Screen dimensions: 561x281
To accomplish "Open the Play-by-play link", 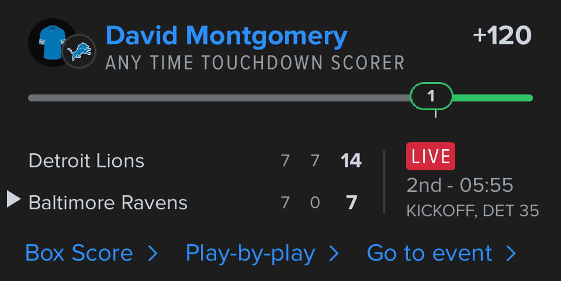I will pyautogui.click(x=250, y=253).
